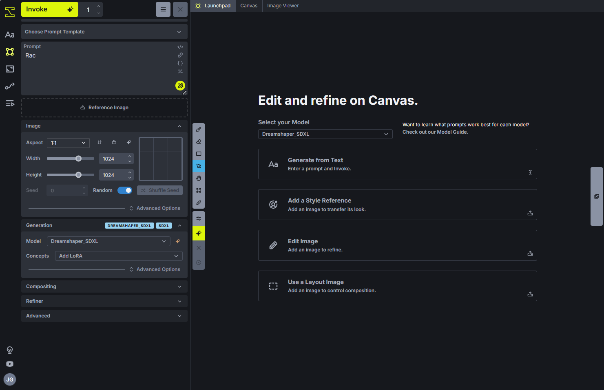
Task: Open the Model dropdown in Generation section
Action: tap(109, 241)
